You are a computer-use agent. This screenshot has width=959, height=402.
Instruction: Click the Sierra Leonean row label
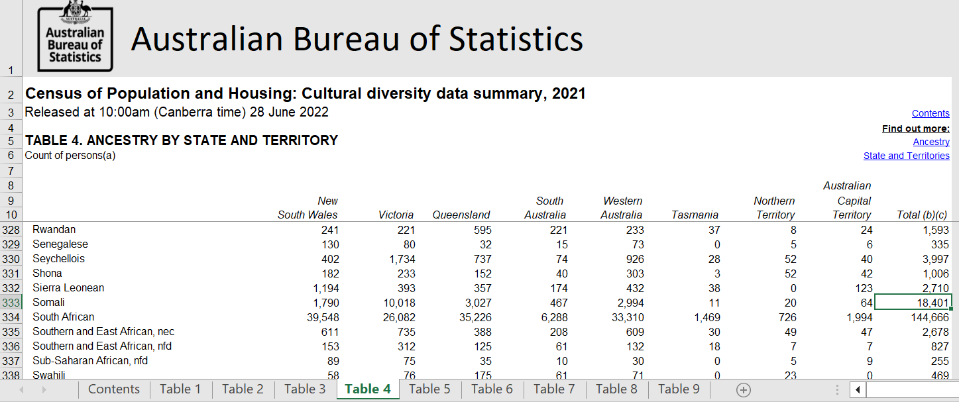(68, 288)
